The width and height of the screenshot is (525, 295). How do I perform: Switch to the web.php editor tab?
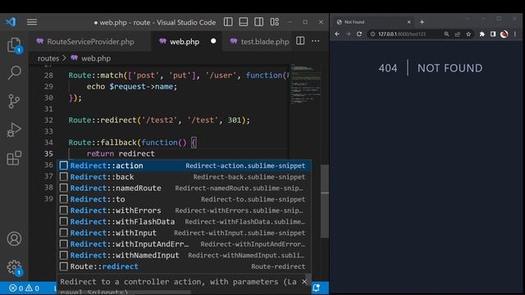186,42
